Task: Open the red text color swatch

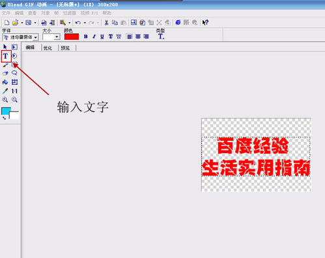Action: (72, 36)
